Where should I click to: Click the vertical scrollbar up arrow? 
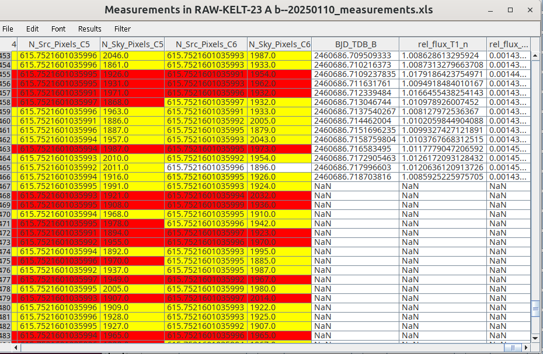point(535,56)
